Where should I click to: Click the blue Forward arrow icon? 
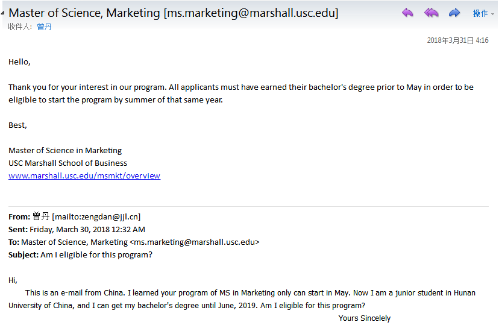coord(454,13)
